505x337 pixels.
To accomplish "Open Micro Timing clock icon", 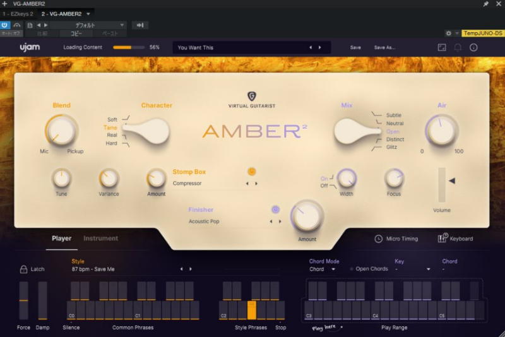I will (x=379, y=239).
